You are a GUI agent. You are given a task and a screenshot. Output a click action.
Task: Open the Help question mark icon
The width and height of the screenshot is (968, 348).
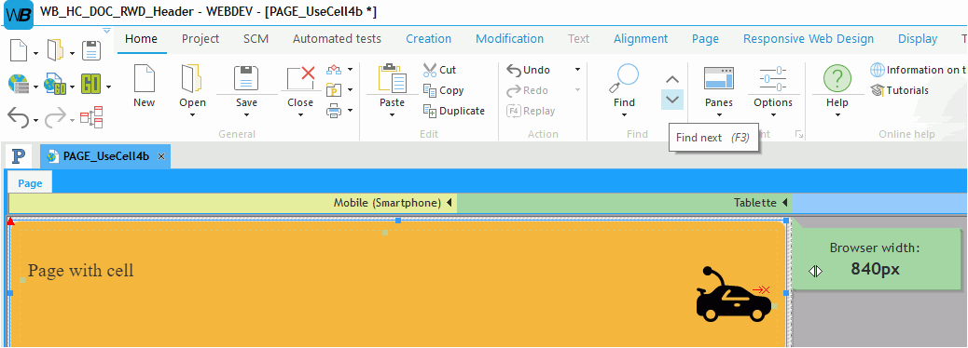coord(837,79)
